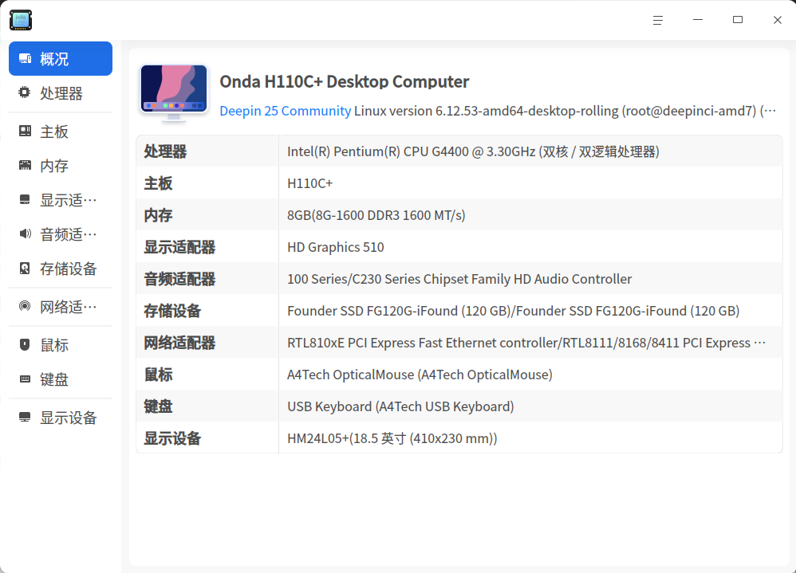The height and width of the screenshot is (573, 796).
Task: Click the 键盘 row label in table
Action: pos(159,407)
